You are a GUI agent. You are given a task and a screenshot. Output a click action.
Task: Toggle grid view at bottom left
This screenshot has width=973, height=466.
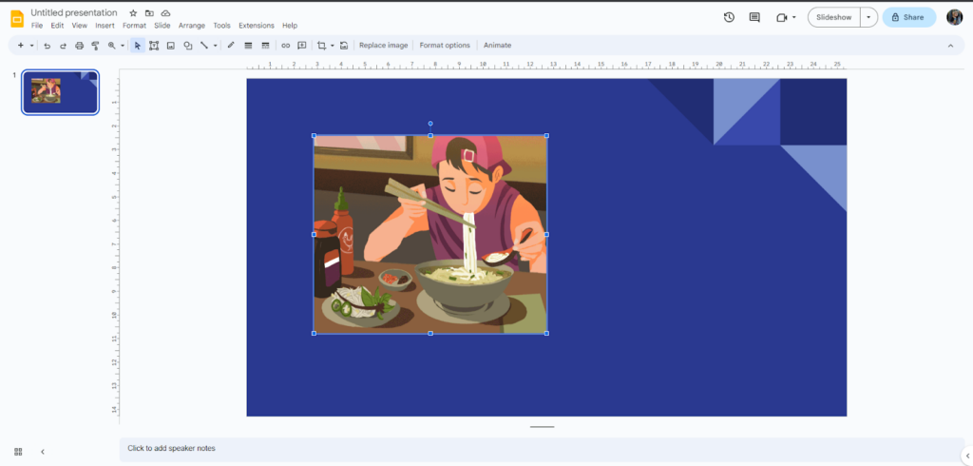[x=18, y=452]
